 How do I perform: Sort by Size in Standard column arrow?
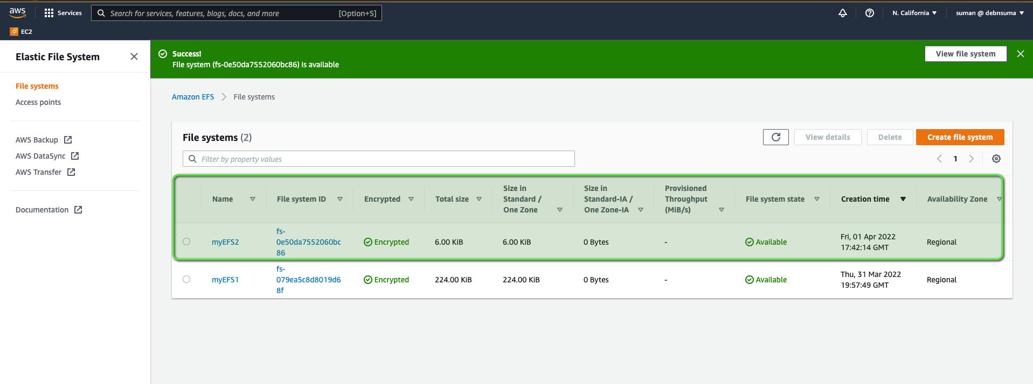(560, 210)
